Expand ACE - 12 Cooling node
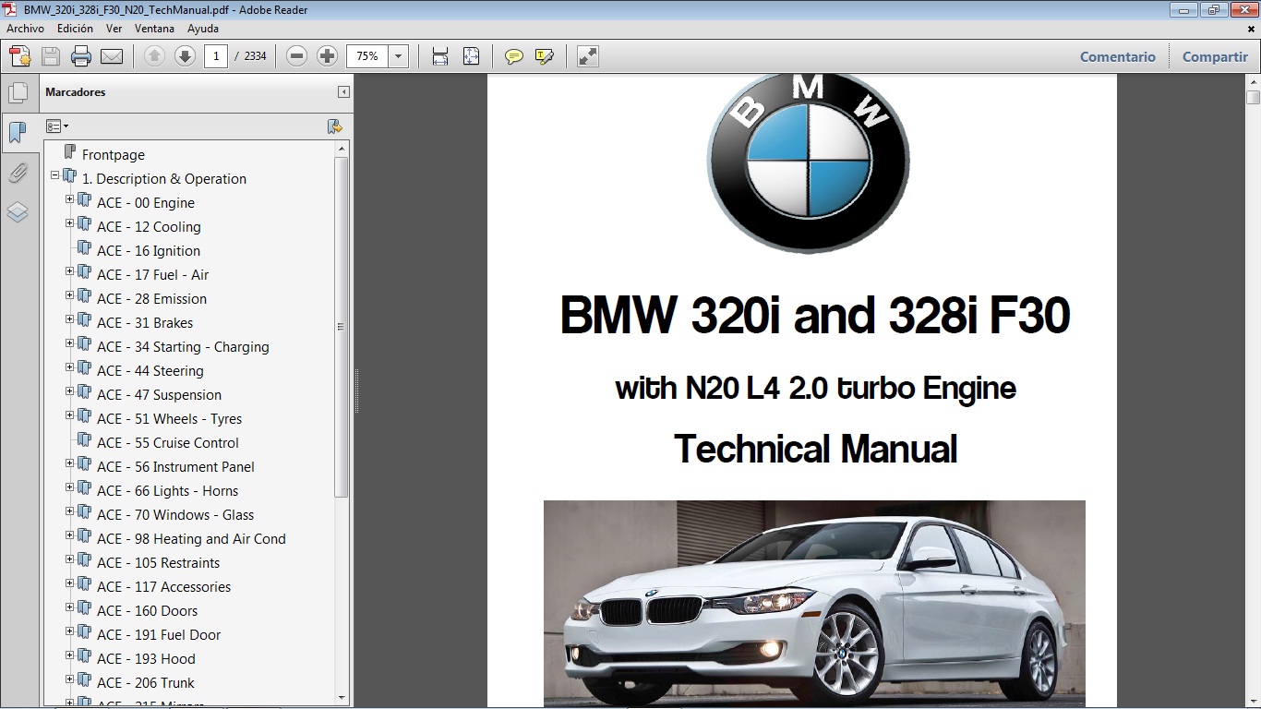 [70, 222]
